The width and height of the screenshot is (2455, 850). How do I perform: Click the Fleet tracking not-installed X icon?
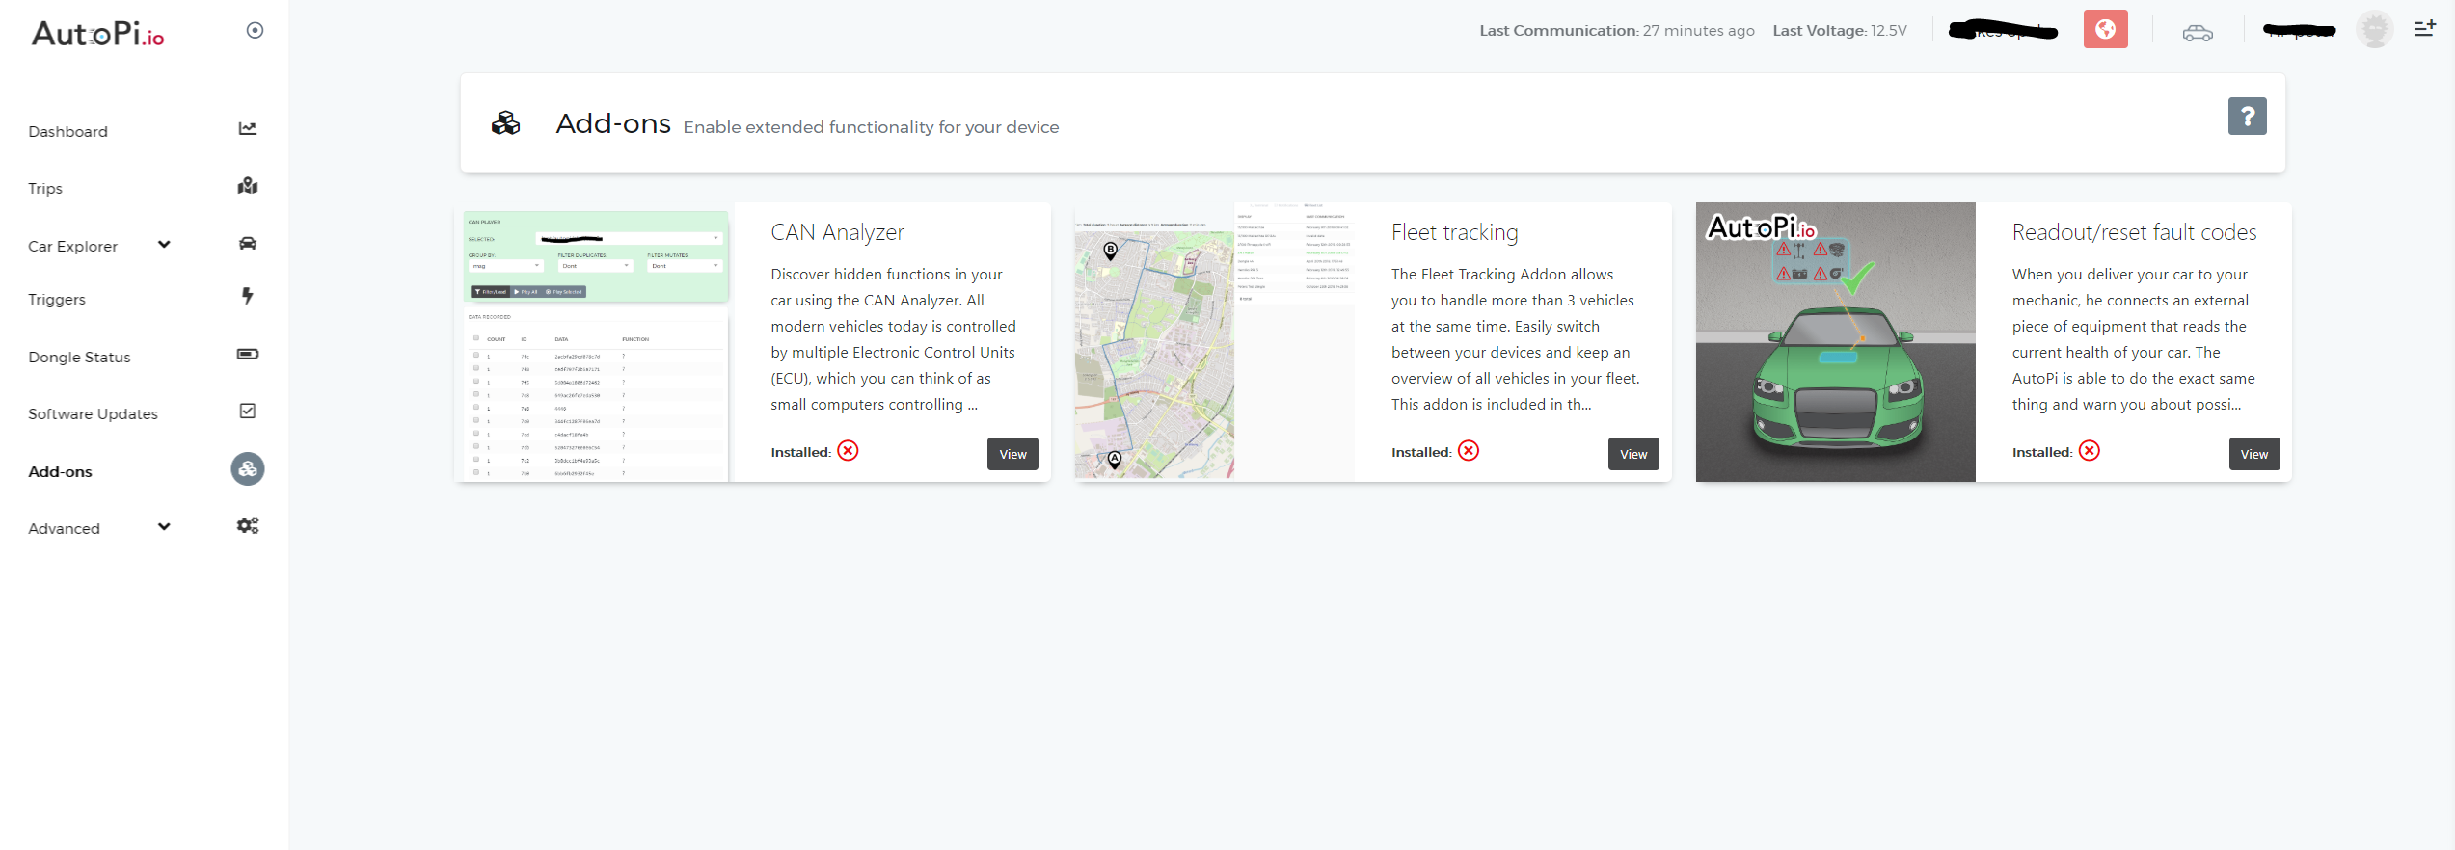1469,451
